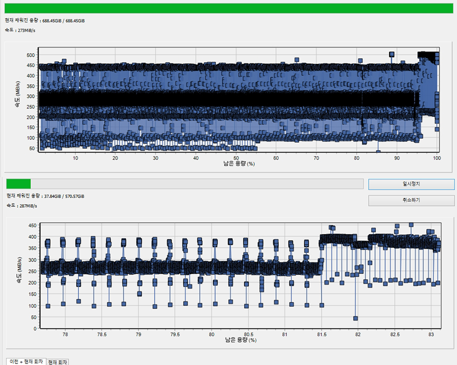
Task: Click the 100 tick label on upper x-axis
Action: (x=436, y=158)
